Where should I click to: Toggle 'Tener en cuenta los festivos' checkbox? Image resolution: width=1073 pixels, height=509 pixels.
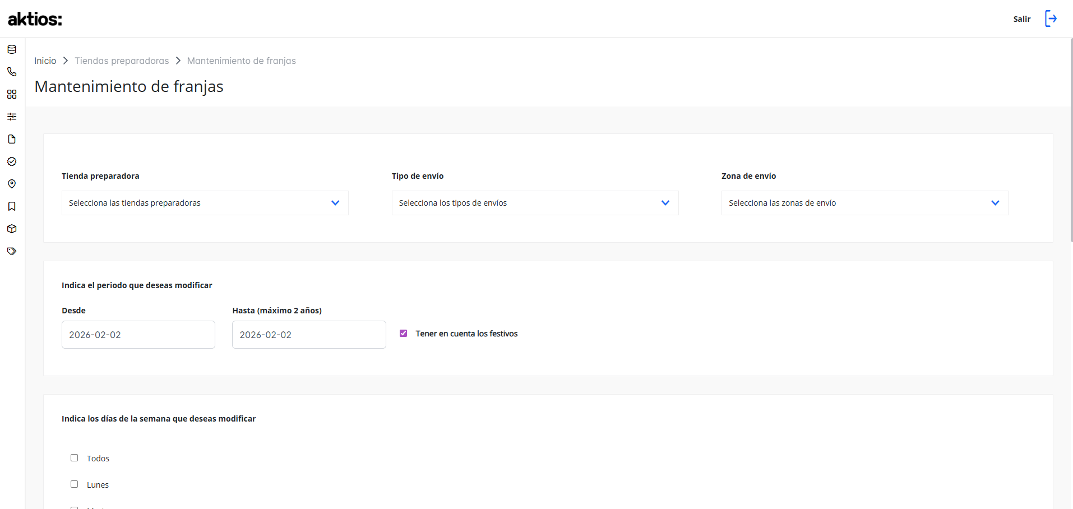pos(403,333)
